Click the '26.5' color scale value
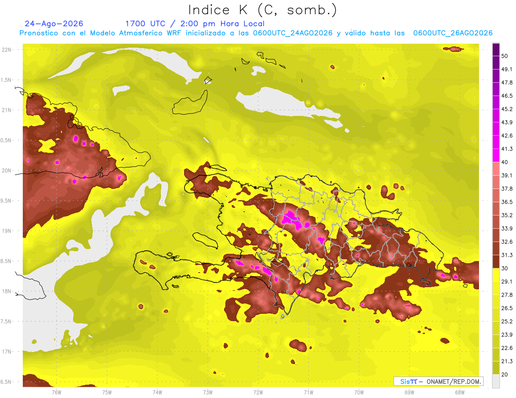516x398 pixels. (x=507, y=308)
